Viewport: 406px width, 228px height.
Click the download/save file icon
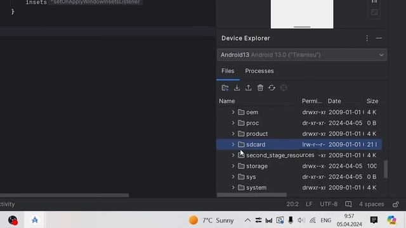click(237, 88)
